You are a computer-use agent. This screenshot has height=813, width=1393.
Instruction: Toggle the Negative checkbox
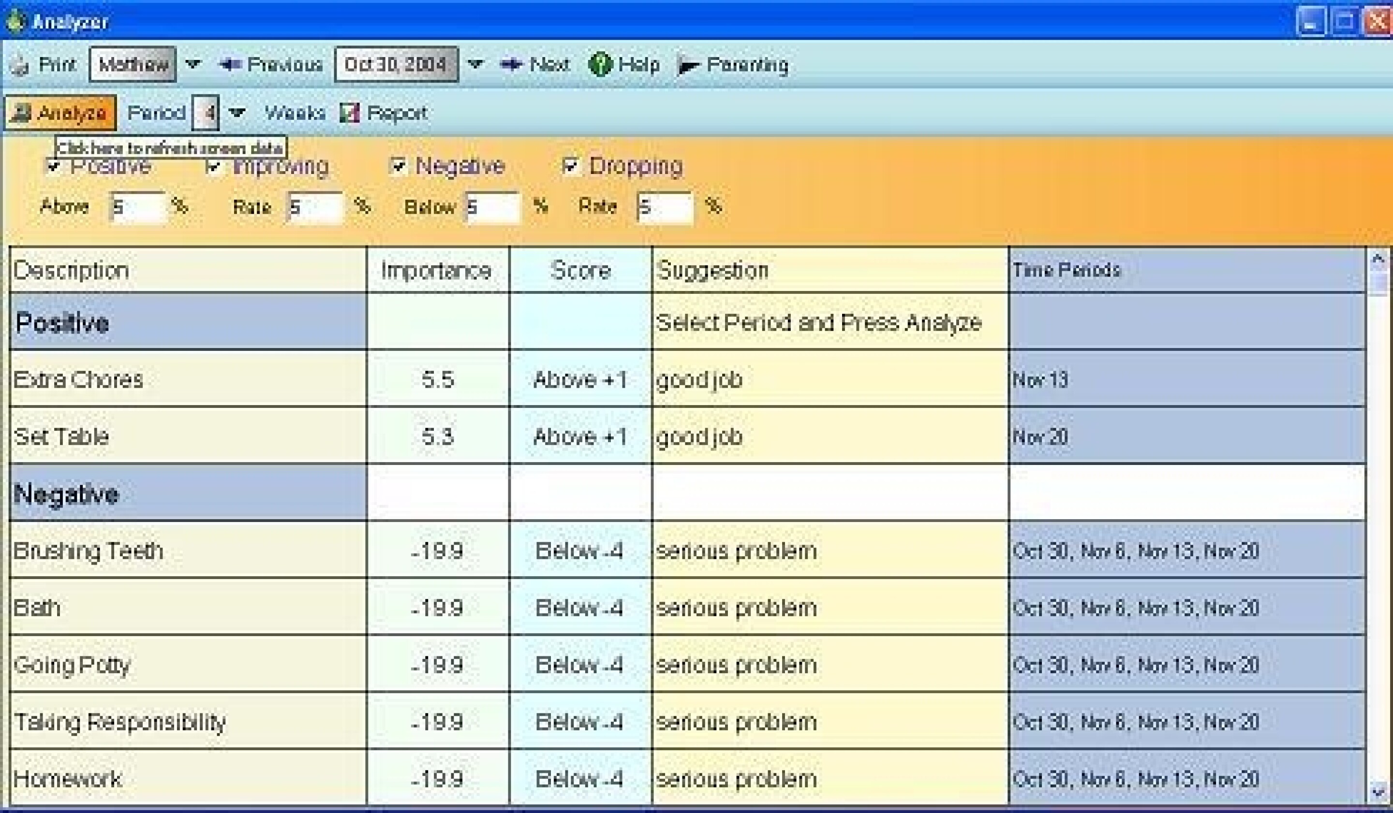click(398, 165)
